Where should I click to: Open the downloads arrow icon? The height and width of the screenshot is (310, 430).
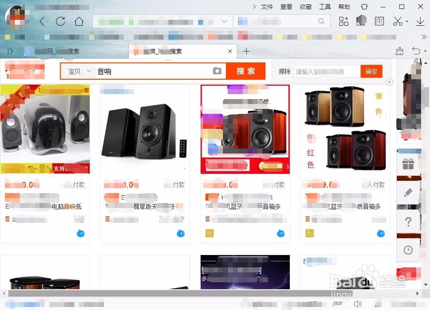point(420,21)
